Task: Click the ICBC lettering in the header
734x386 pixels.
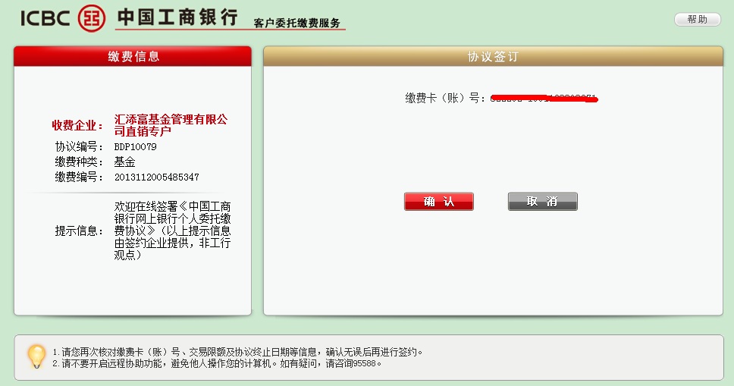Action: pos(46,17)
